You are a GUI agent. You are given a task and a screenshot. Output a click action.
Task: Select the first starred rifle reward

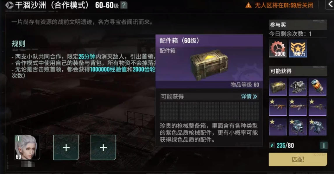point(278,107)
